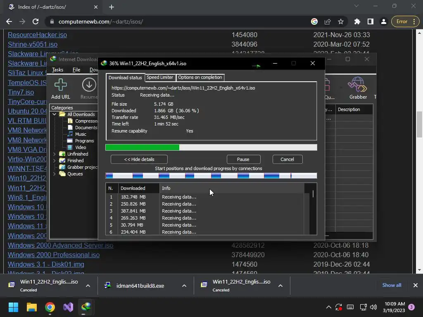Click the Add URL icon in IDM
This screenshot has width=423, height=317.
(60, 85)
